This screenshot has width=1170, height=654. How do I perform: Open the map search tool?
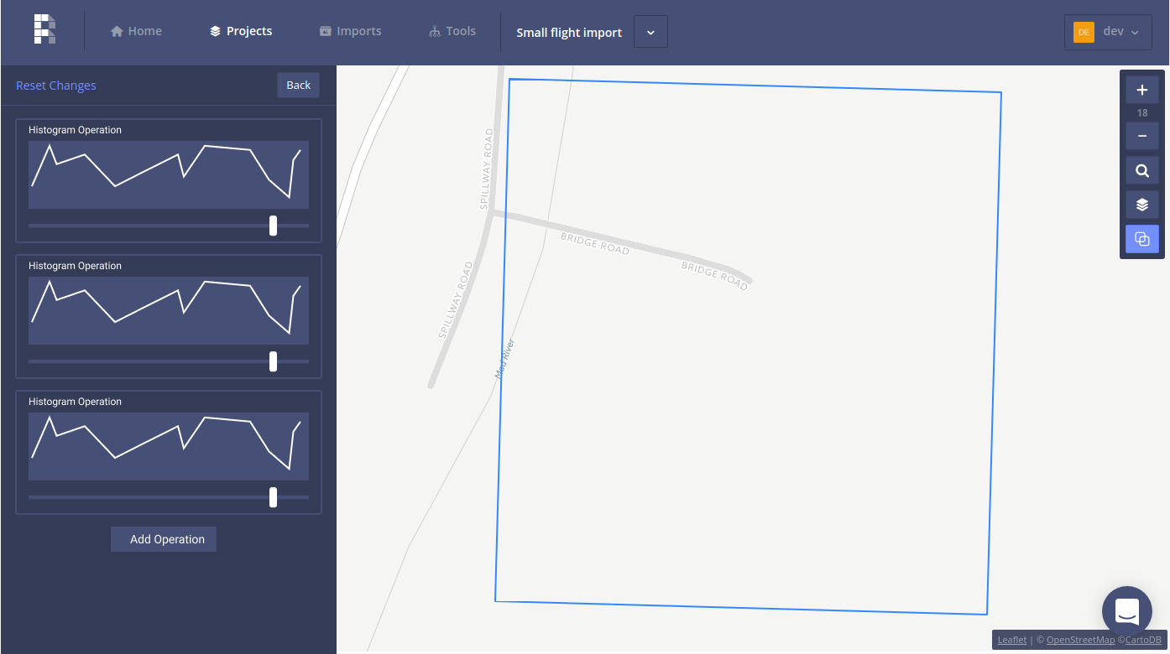tap(1141, 171)
